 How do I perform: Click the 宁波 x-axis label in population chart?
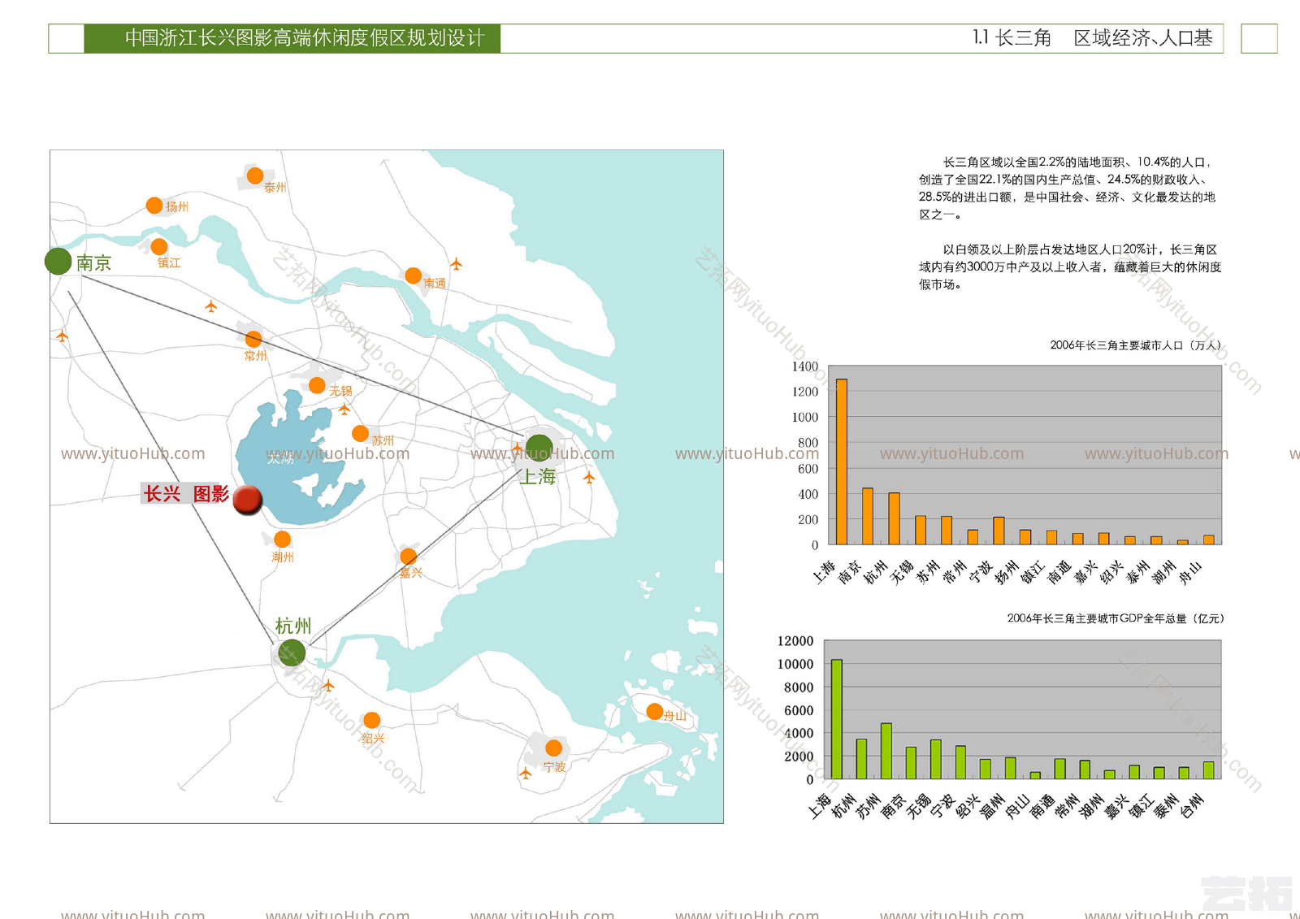coord(981,572)
